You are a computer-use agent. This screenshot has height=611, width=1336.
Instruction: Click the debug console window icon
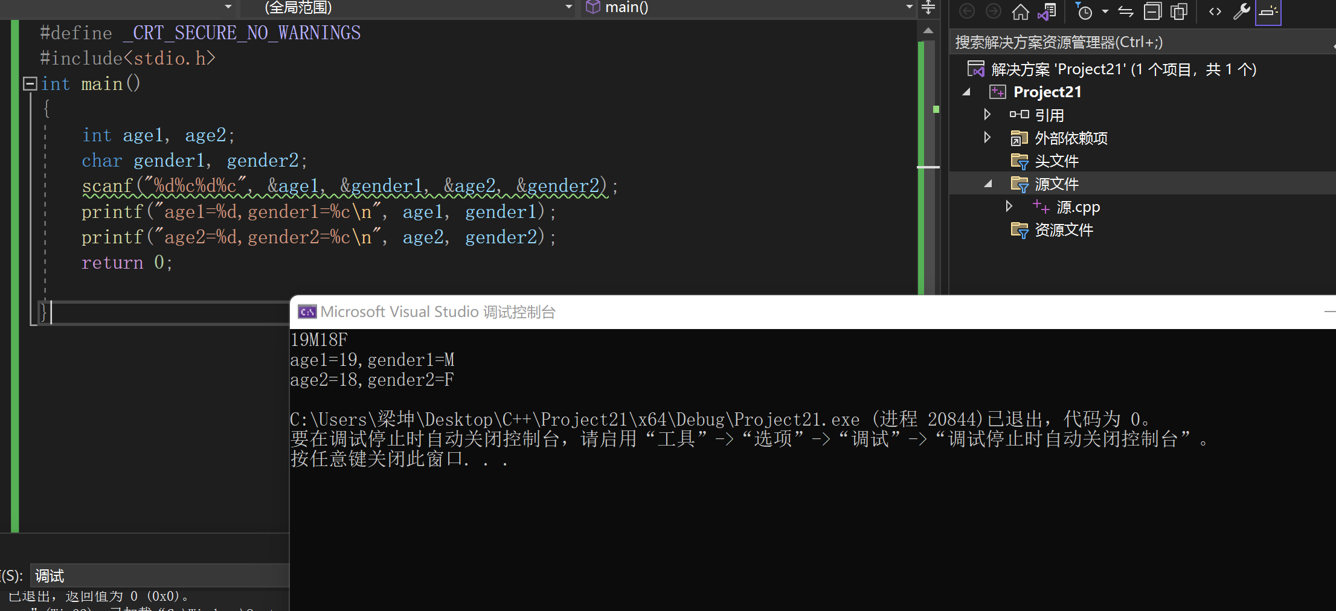click(307, 312)
